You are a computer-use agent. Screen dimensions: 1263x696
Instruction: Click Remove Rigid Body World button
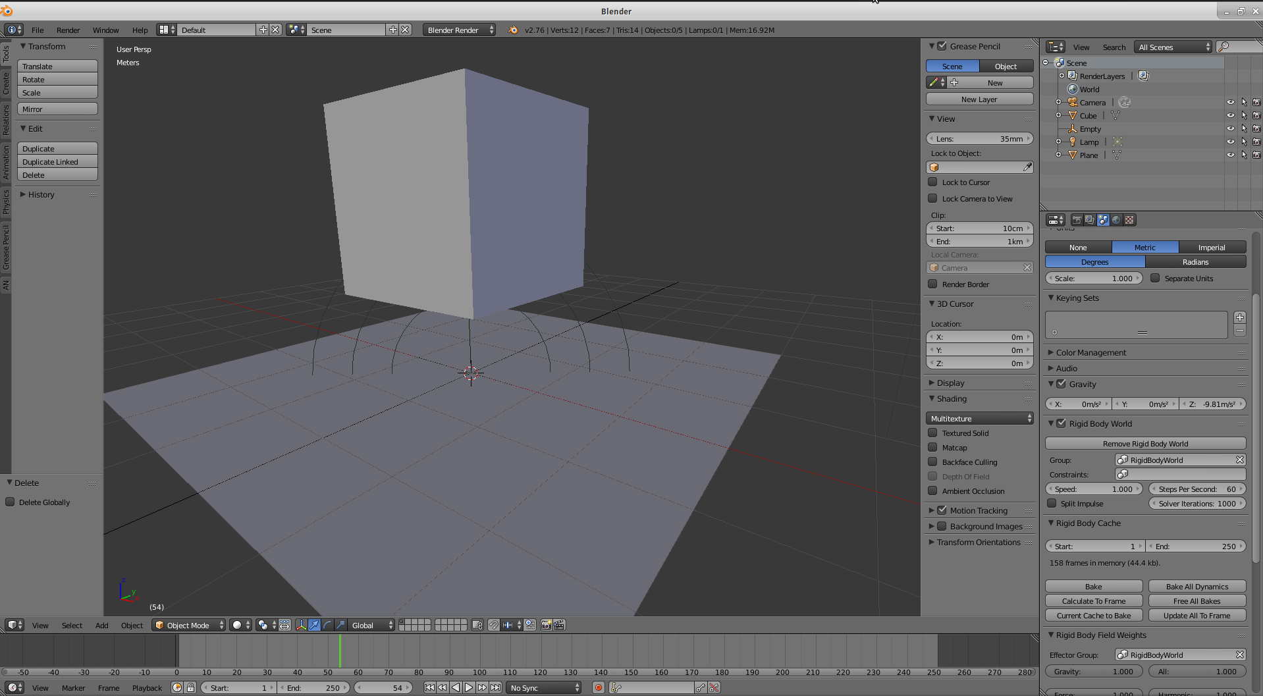point(1145,443)
